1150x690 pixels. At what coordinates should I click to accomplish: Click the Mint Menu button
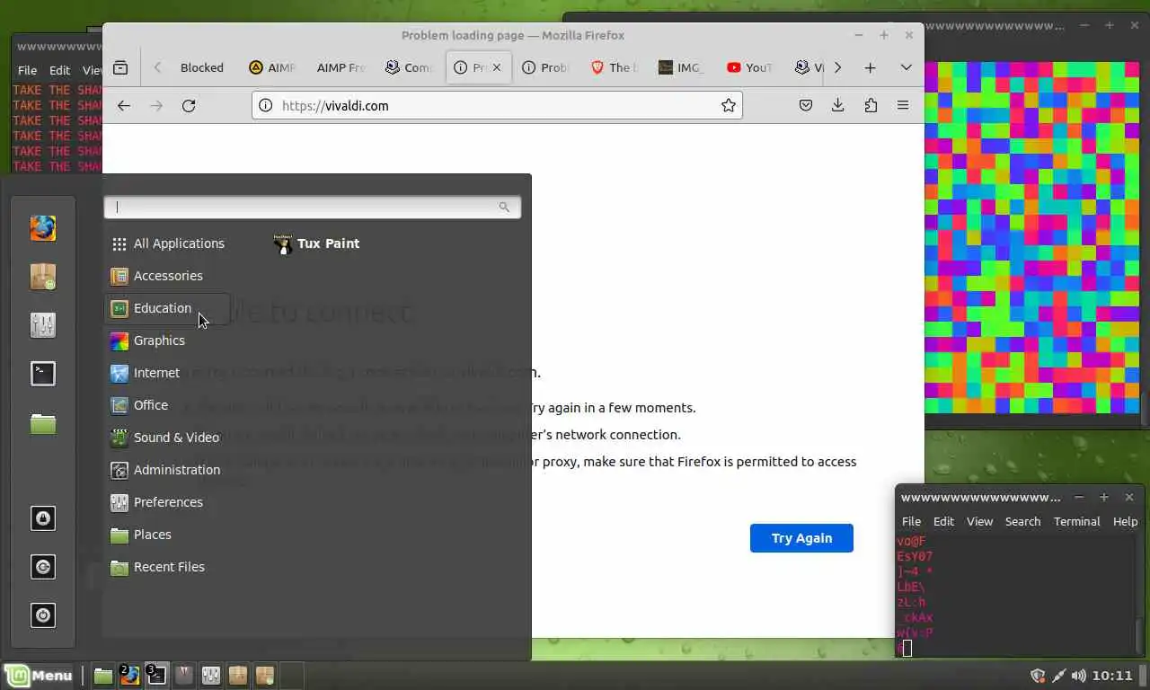(40, 676)
